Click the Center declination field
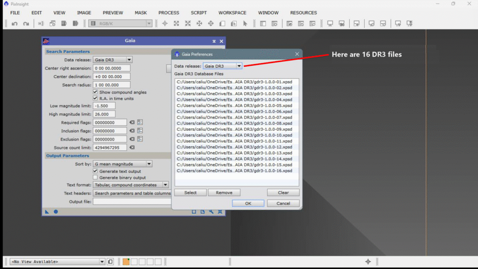478x269 pixels. click(112, 77)
